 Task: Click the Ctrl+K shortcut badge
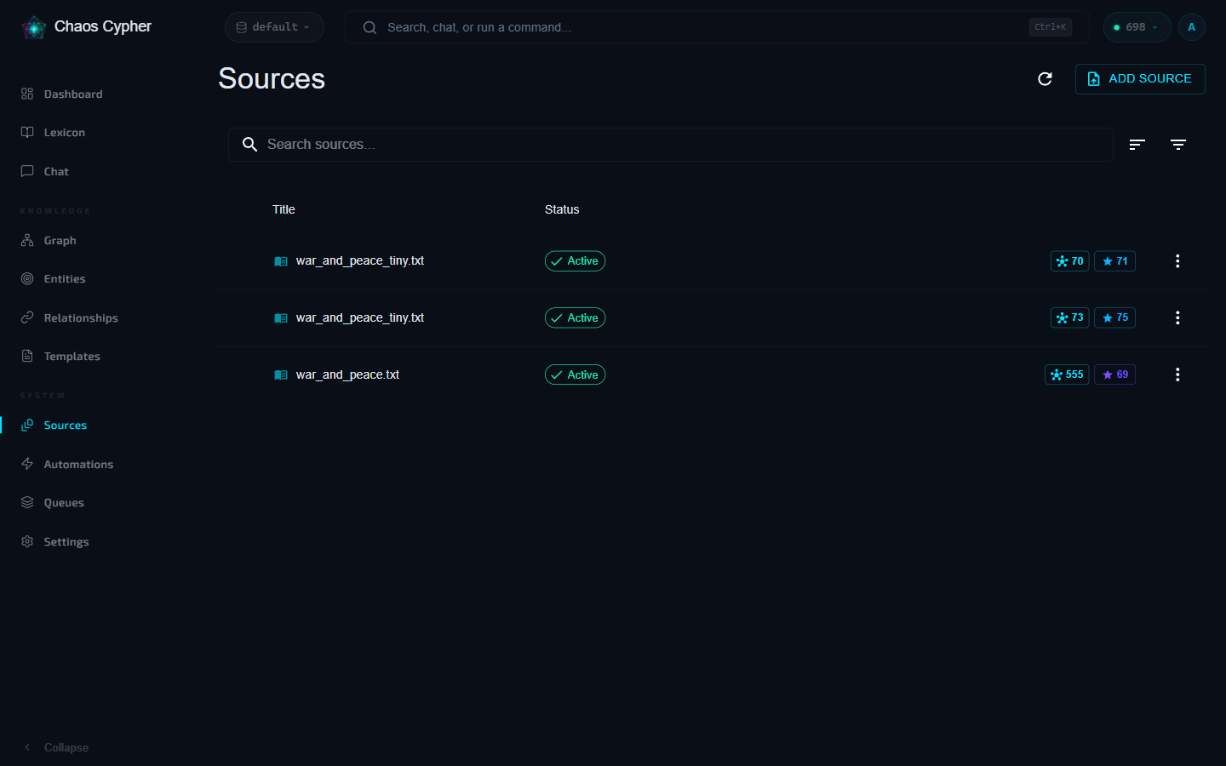pyautogui.click(x=1050, y=27)
